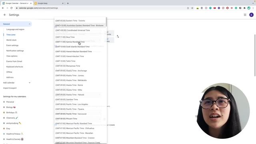Open Language and region settings
256x144 pixels.
15,29
